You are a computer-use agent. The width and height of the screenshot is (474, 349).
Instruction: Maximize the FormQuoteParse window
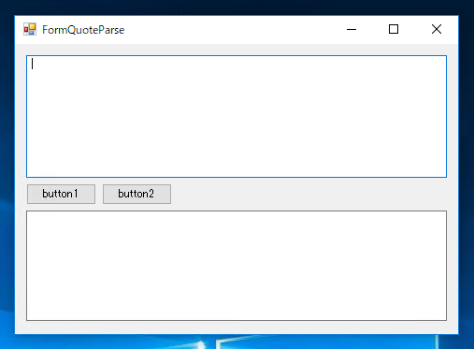pyautogui.click(x=394, y=29)
